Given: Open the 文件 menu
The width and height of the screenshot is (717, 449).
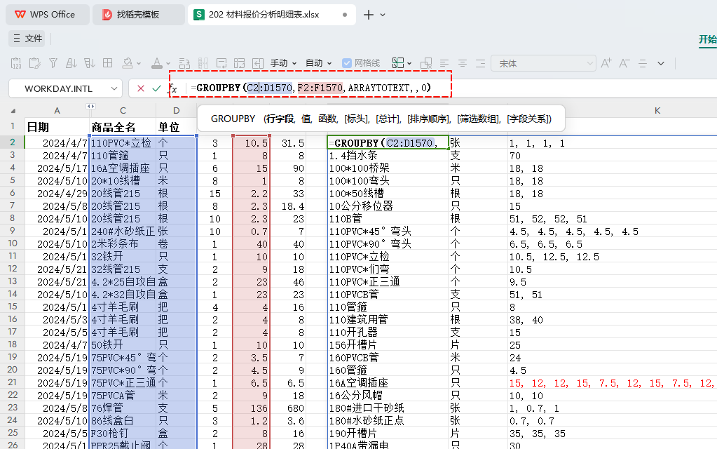Looking at the screenshot, I should [27, 39].
